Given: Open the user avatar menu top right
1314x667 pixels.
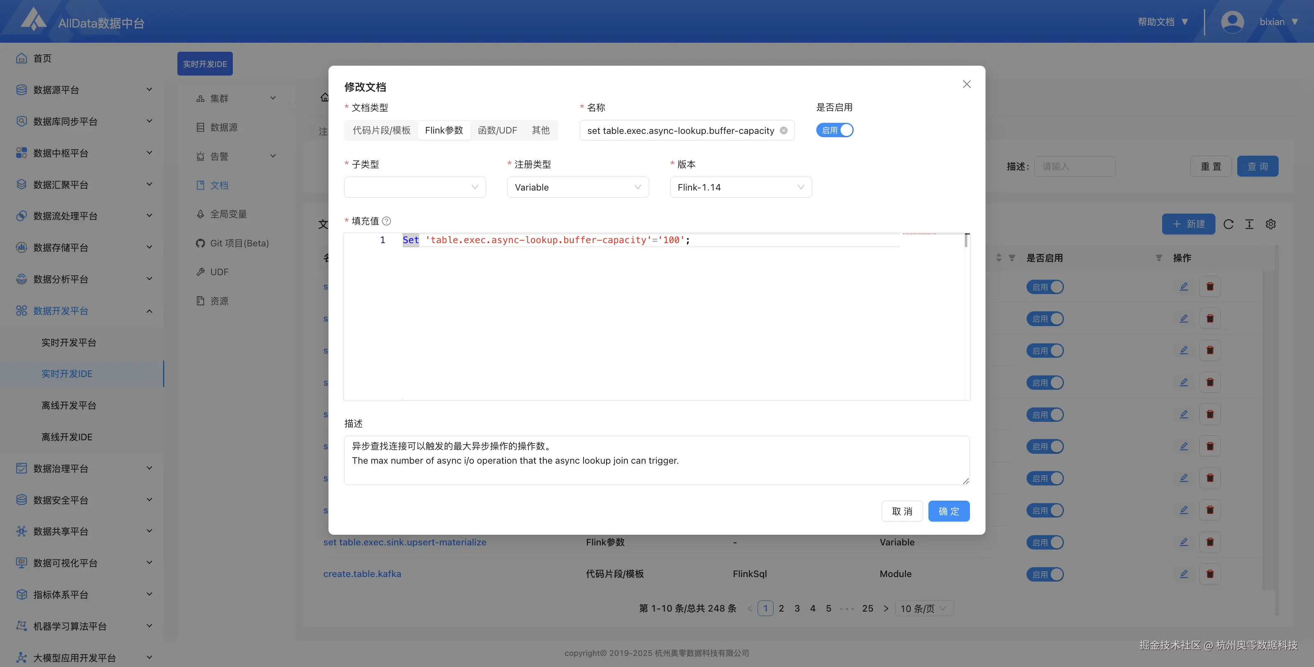Looking at the screenshot, I should tap(1232, 21).
